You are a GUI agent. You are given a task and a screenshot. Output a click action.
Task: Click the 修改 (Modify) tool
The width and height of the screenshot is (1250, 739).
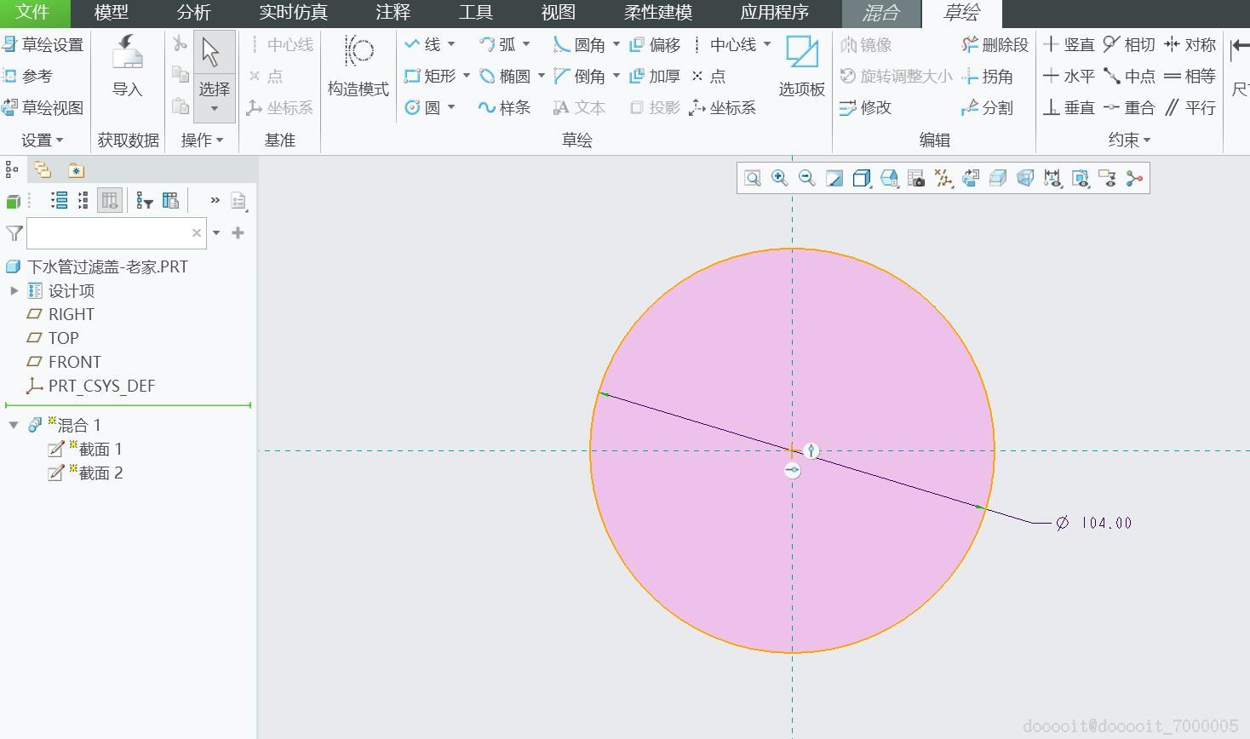coord(865,107)
